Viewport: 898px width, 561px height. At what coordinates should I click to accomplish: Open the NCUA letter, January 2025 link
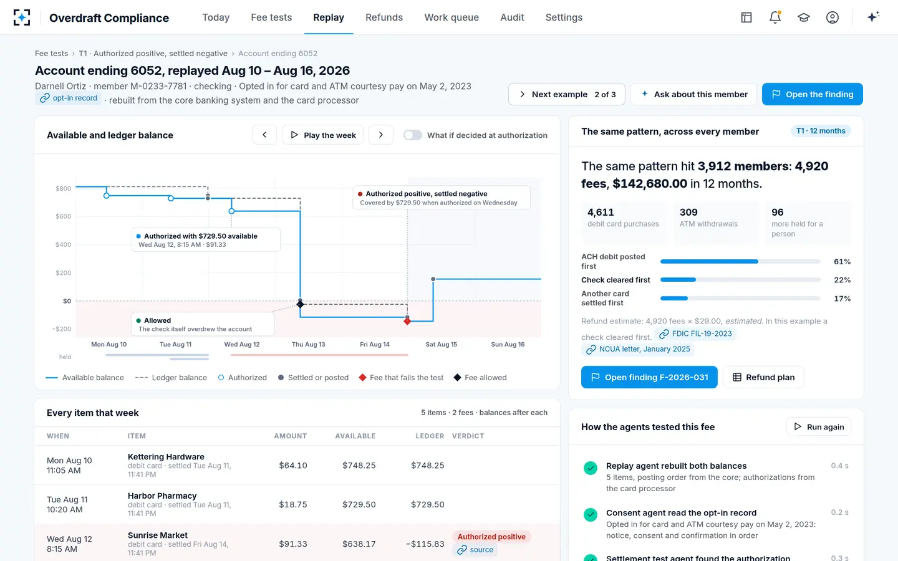[637, 350]
